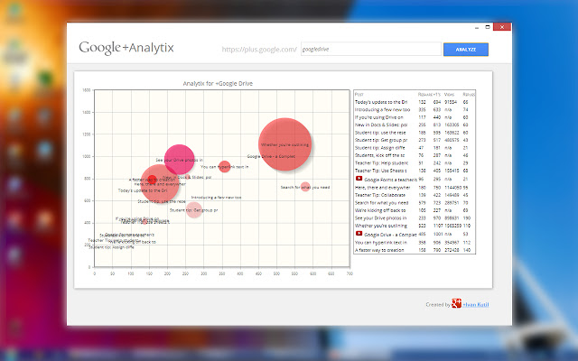The image size is (578, 361).
Task: Sort table by the Post column header
Action: tap(359, 94)
